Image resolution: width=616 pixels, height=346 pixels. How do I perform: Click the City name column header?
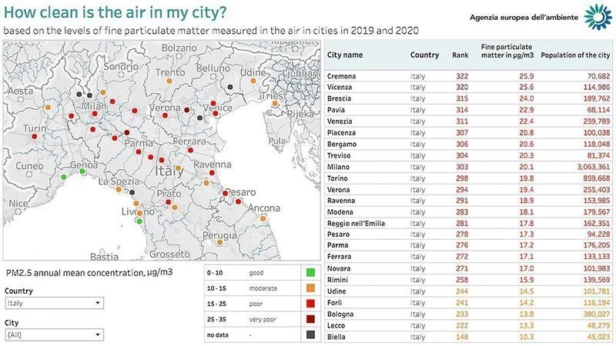pyautogui.click(x=345, y=55)
